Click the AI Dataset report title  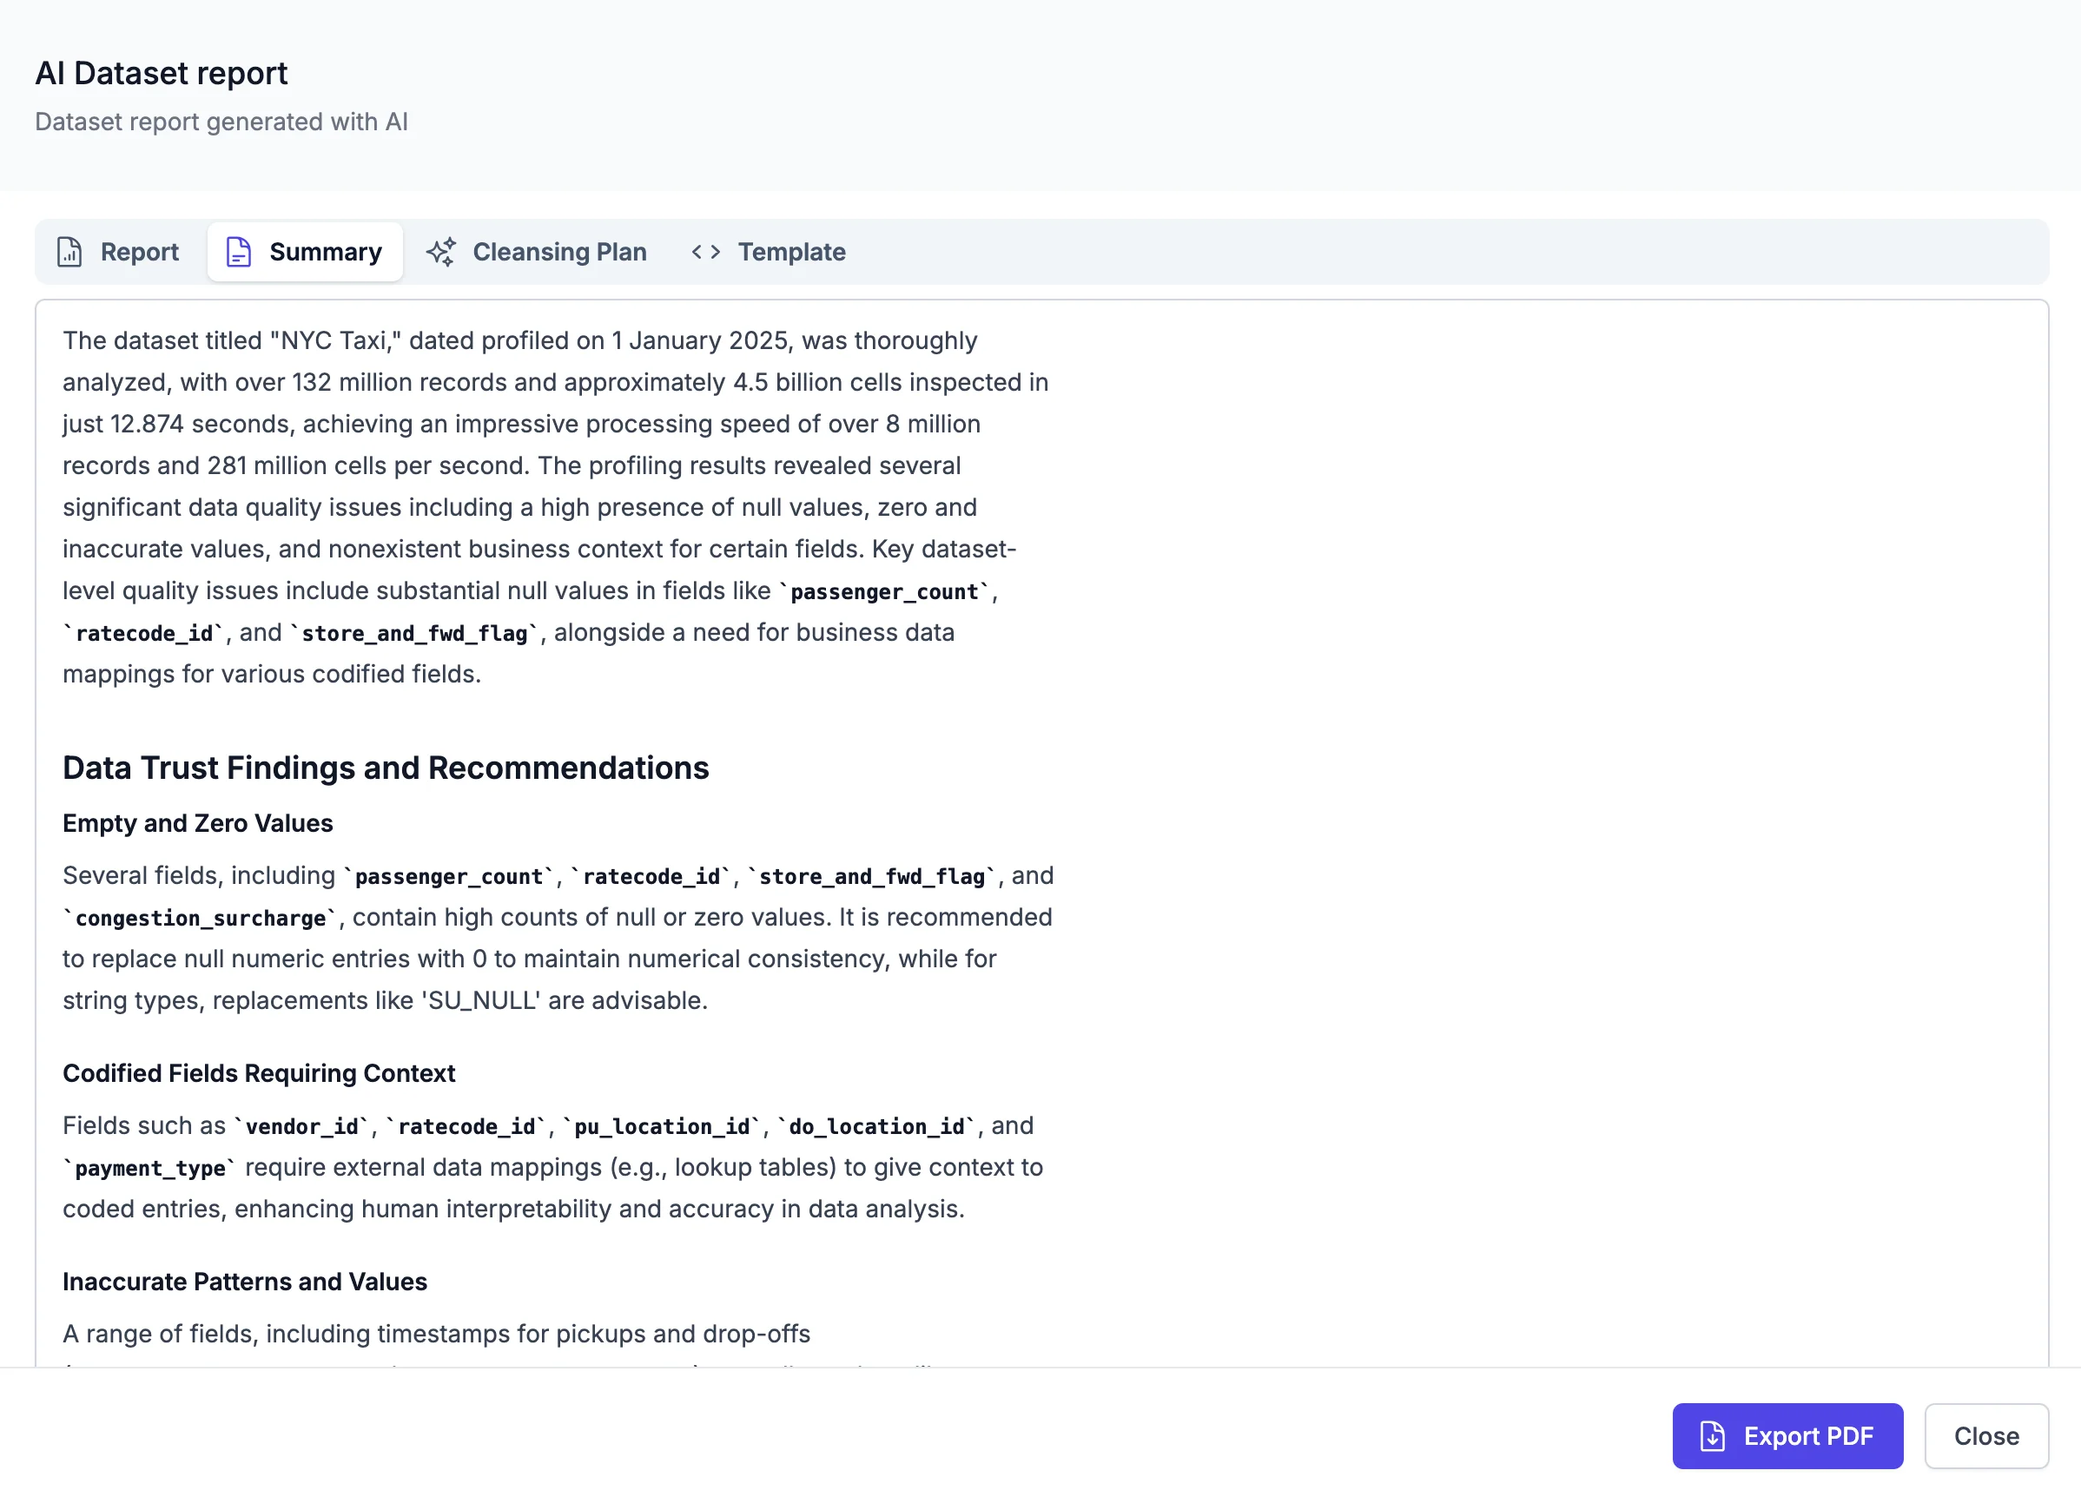click(x=162, y=72)
